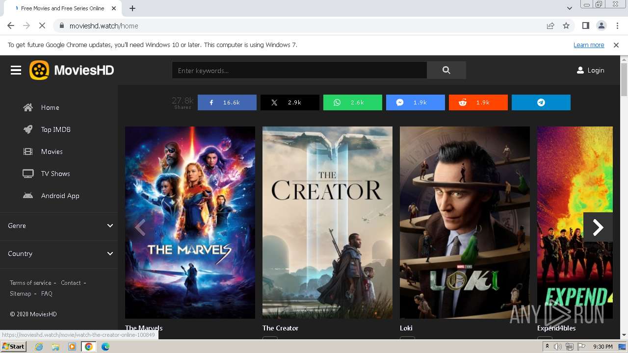Image resolution: width=628 pixels, height=353 pixels.
Task: Click the previous slide arrow
Action: [x=140, y=227]
